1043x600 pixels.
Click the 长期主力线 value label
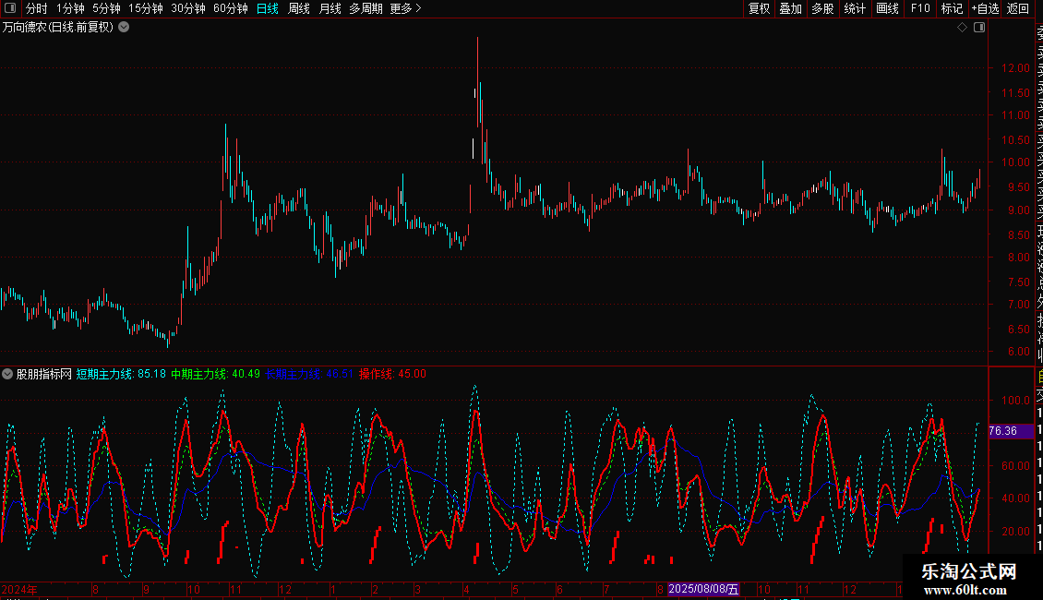coord(309,374)
